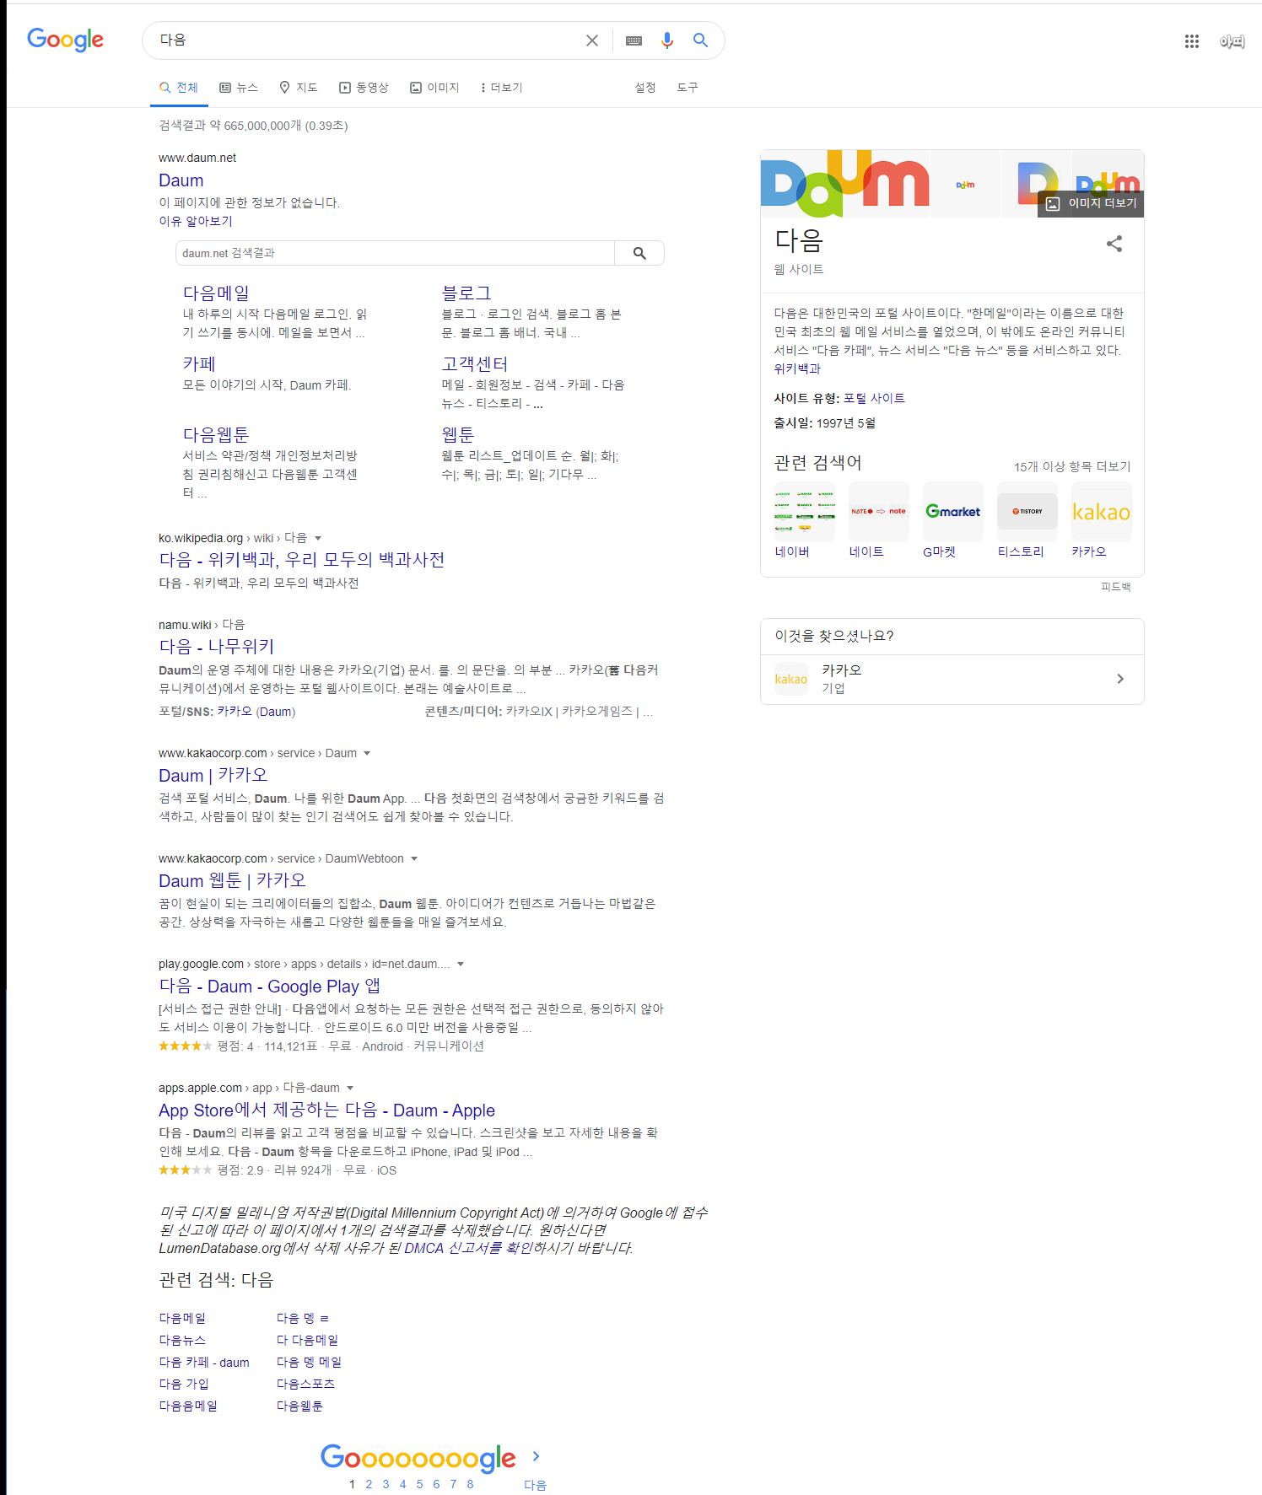Click the kakao logo in 이것을 찾으셨나요
This screenshot has height=1495, width=1262.
pos(791,679)
